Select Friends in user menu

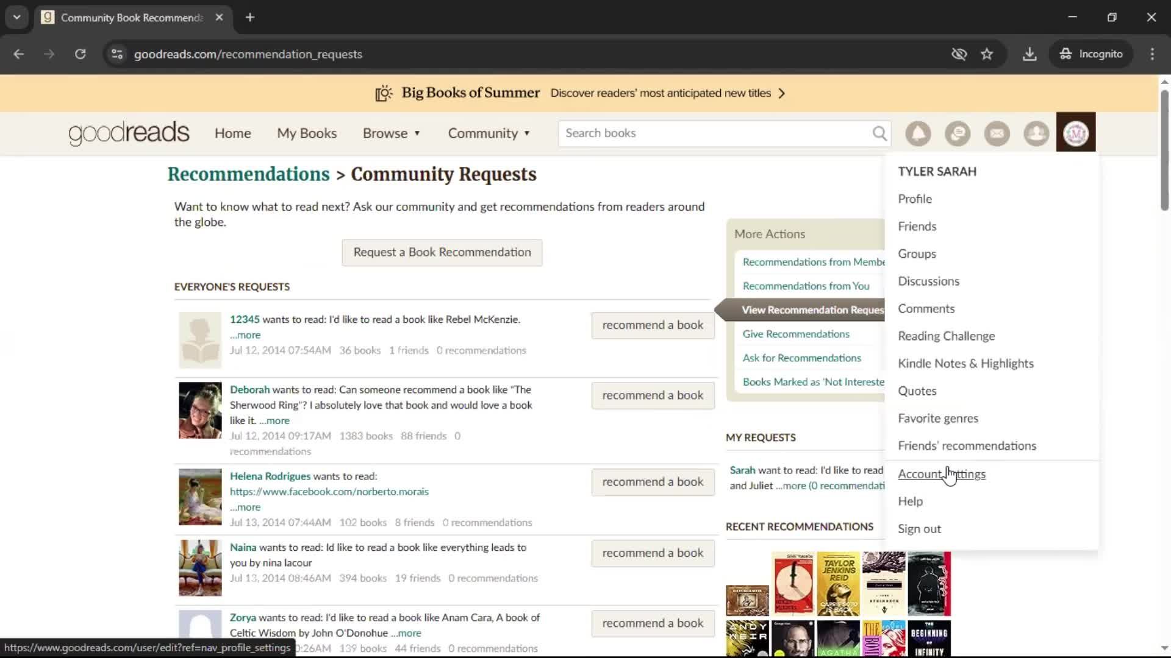[917, 226]
